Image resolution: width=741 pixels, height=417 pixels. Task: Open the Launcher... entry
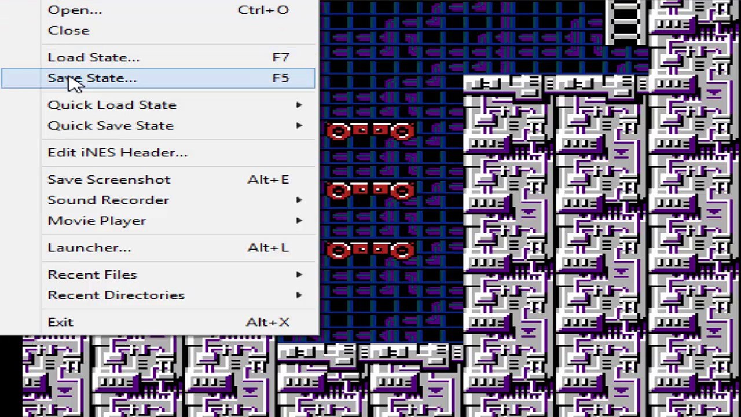pyautogui.click(x=158, y=247)
